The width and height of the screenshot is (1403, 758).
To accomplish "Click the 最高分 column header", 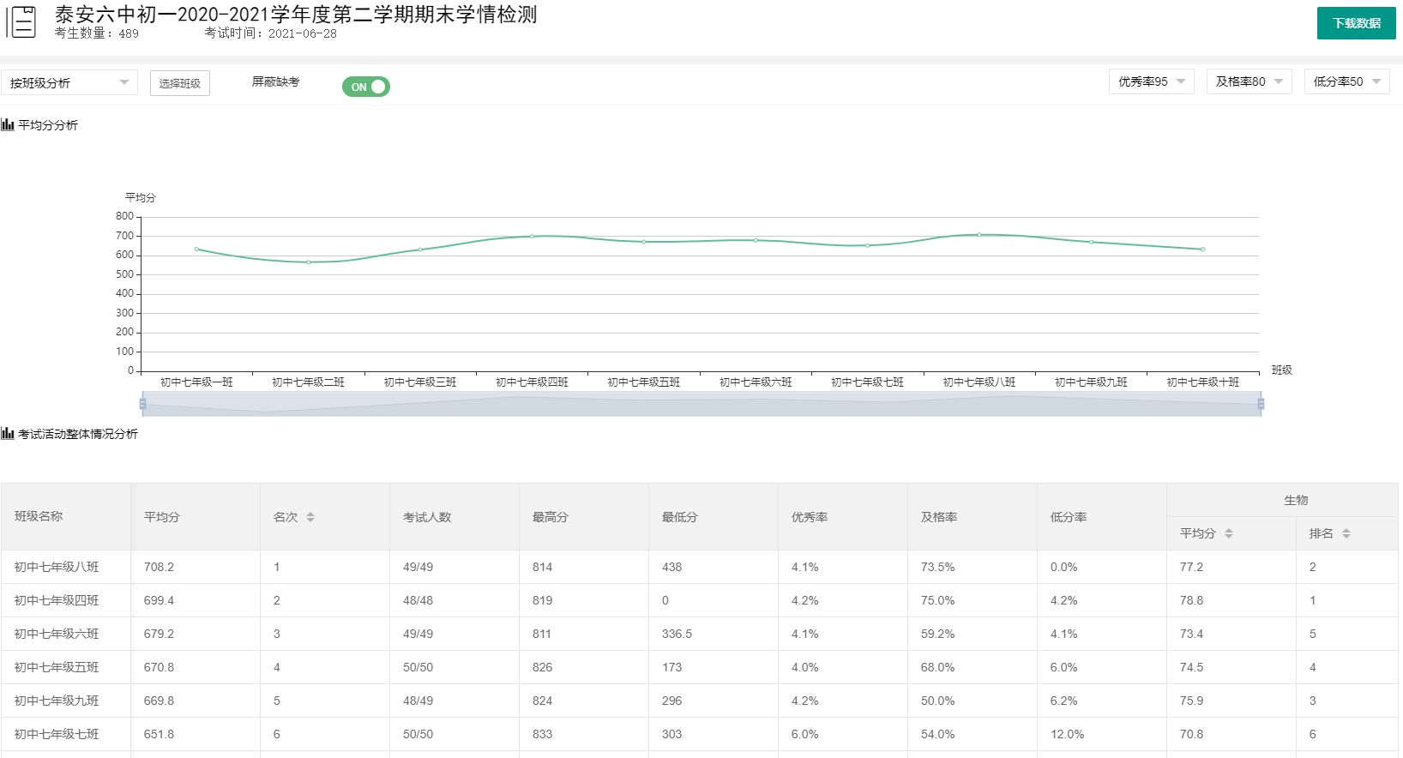I will point(584,517).
